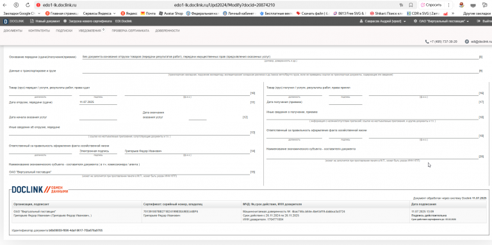Expand Закладки Google Chrome folder

click(21, 13)
